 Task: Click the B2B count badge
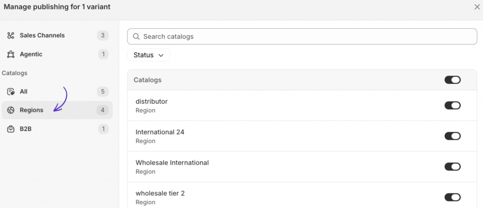tap(103, 129)
